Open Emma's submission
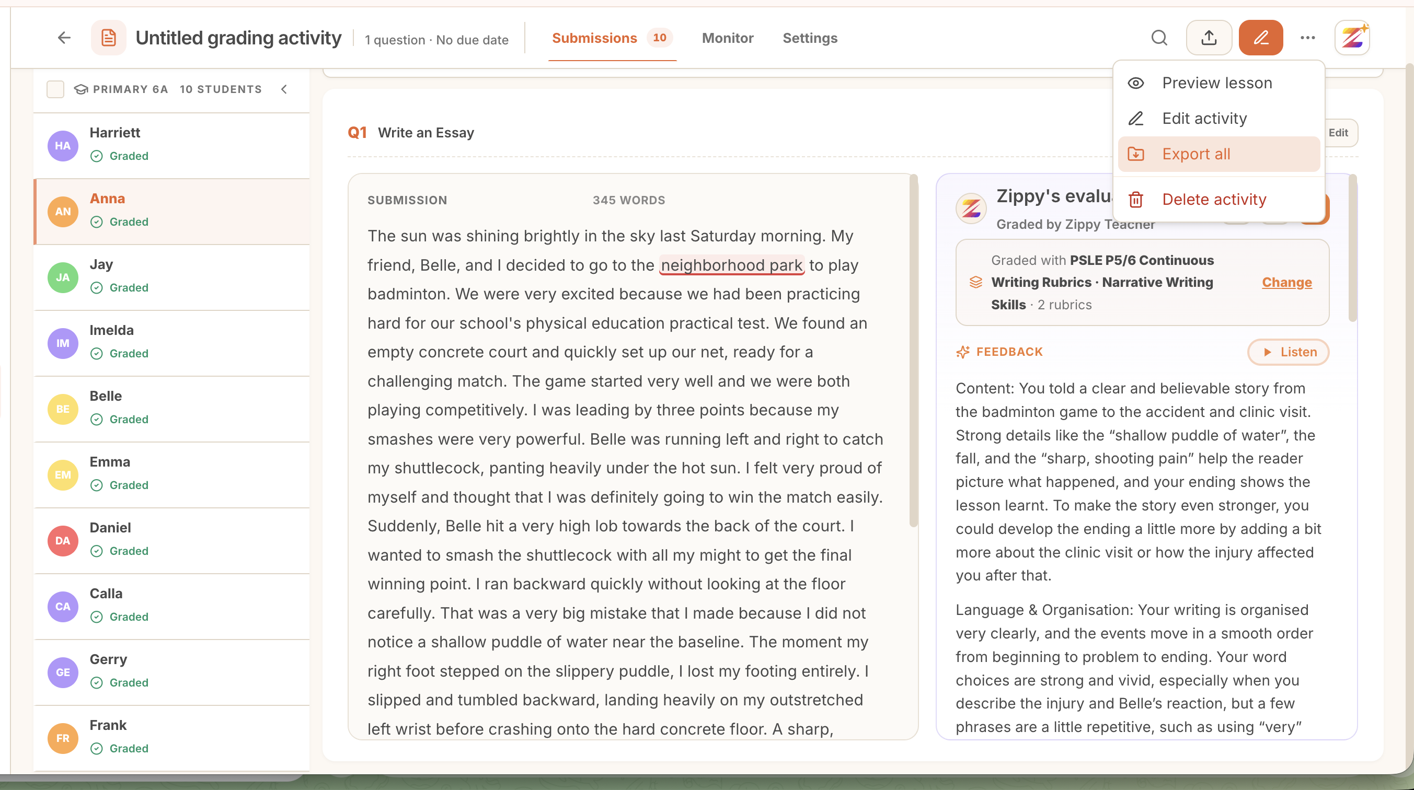 [172, 474]
